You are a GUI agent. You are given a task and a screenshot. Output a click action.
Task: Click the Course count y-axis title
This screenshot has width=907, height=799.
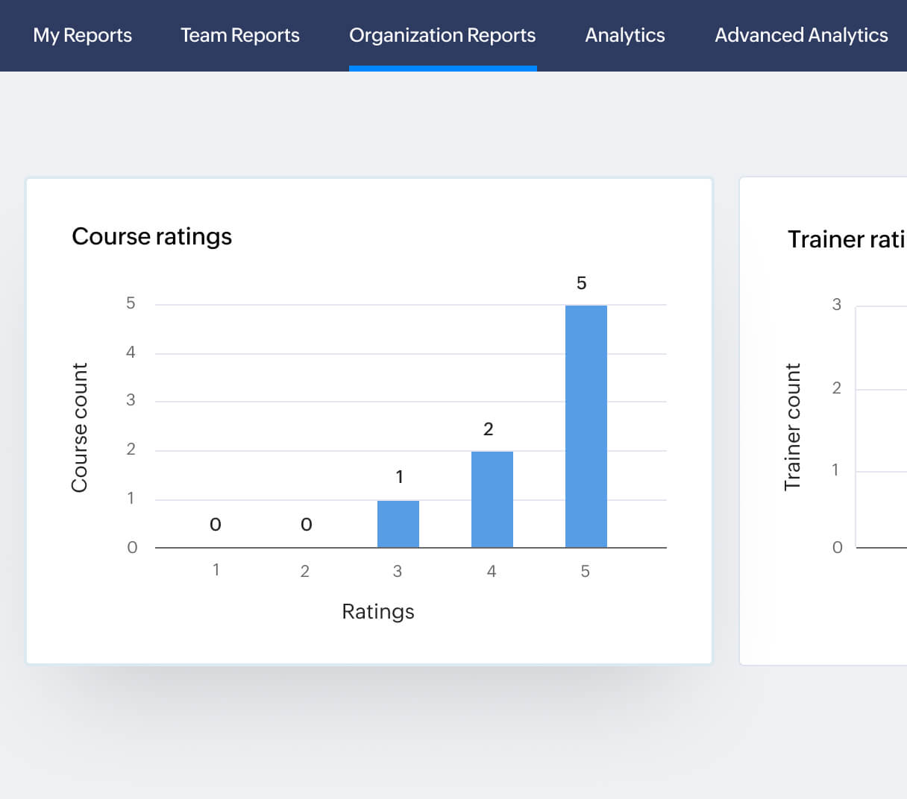click(x=80, y=427)
